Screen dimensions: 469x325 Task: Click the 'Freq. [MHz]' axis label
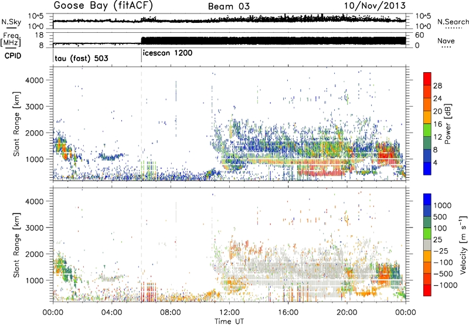pos(11,39)
